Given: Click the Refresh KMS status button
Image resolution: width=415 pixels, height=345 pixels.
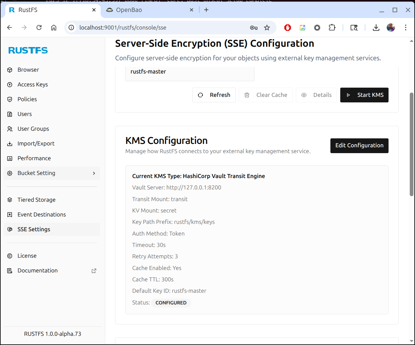Looking at the screenshot, I should [214, 95].
